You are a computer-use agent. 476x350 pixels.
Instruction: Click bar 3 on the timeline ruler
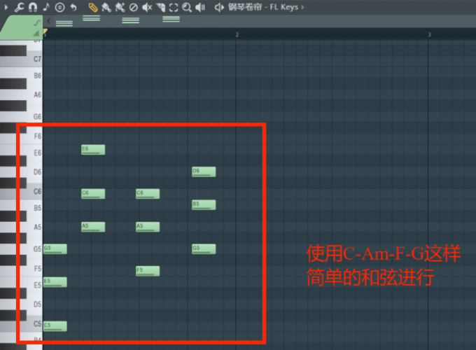click(x=429, y=34)
